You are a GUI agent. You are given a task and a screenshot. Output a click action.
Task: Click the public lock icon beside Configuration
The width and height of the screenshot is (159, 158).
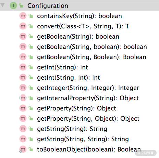point(21,5)
